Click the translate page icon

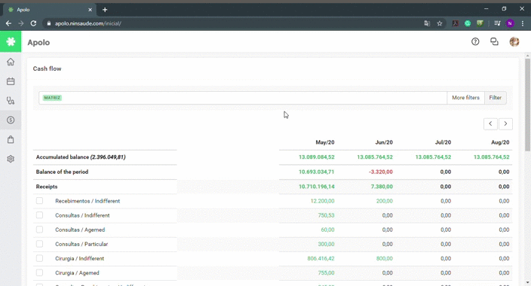[x=427, y=23]
